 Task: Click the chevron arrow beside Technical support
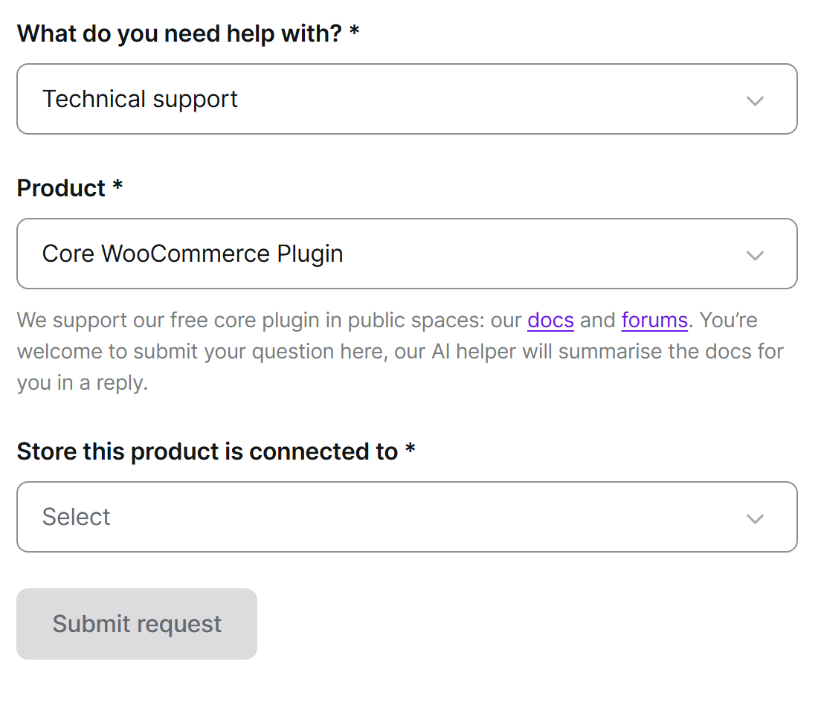[x=755, y=100]
